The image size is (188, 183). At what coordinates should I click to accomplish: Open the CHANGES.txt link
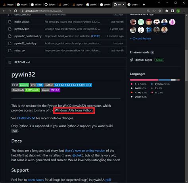pos(26,118)
